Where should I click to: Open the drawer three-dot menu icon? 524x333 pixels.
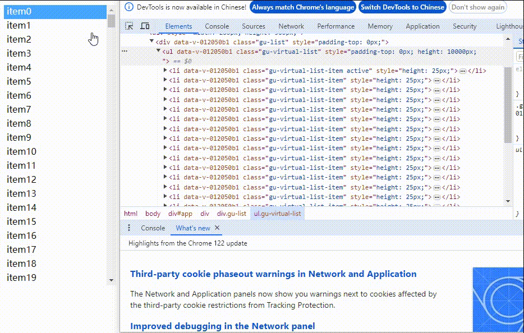point(129,228)
